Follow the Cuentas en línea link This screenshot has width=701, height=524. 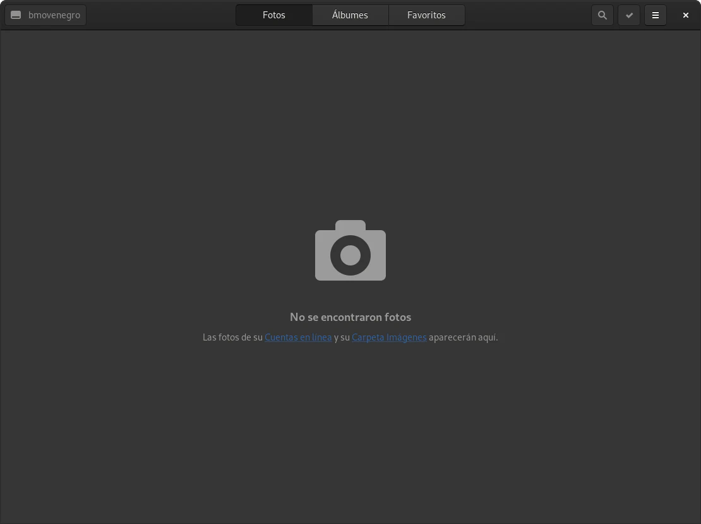point(298,337)
